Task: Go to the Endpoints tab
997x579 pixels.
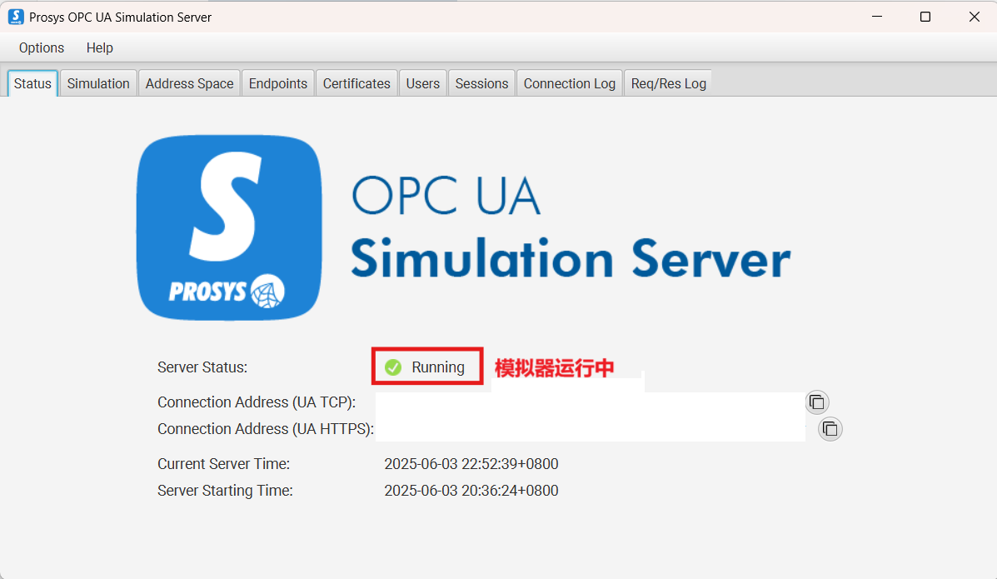Action: coord(278,83)
